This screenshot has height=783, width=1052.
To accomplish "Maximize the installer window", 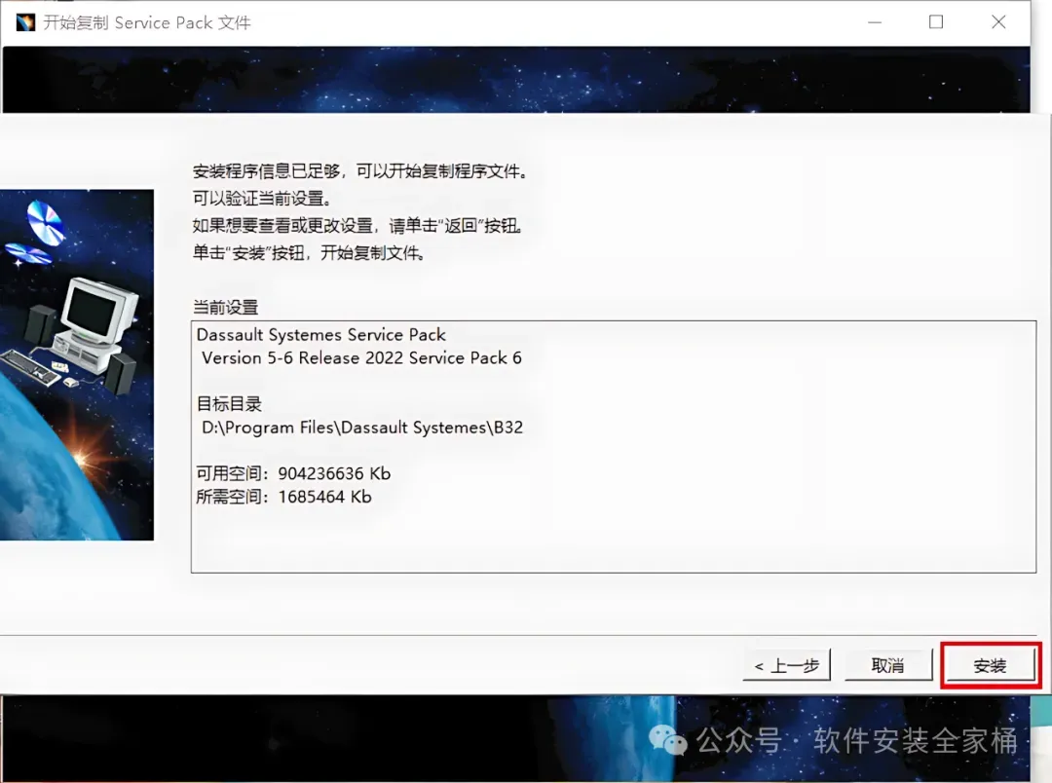I will (936, 22).
